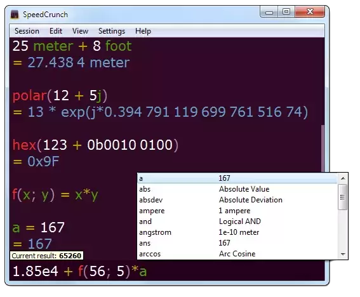Click the autocomplete popup scrollbar thumb
360x297 pixels.
(343, 197)
